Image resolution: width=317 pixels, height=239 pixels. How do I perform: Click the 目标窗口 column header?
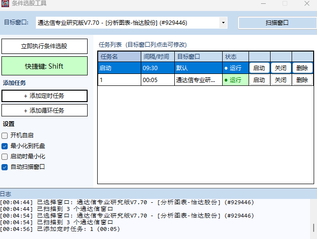click(198, 57)
